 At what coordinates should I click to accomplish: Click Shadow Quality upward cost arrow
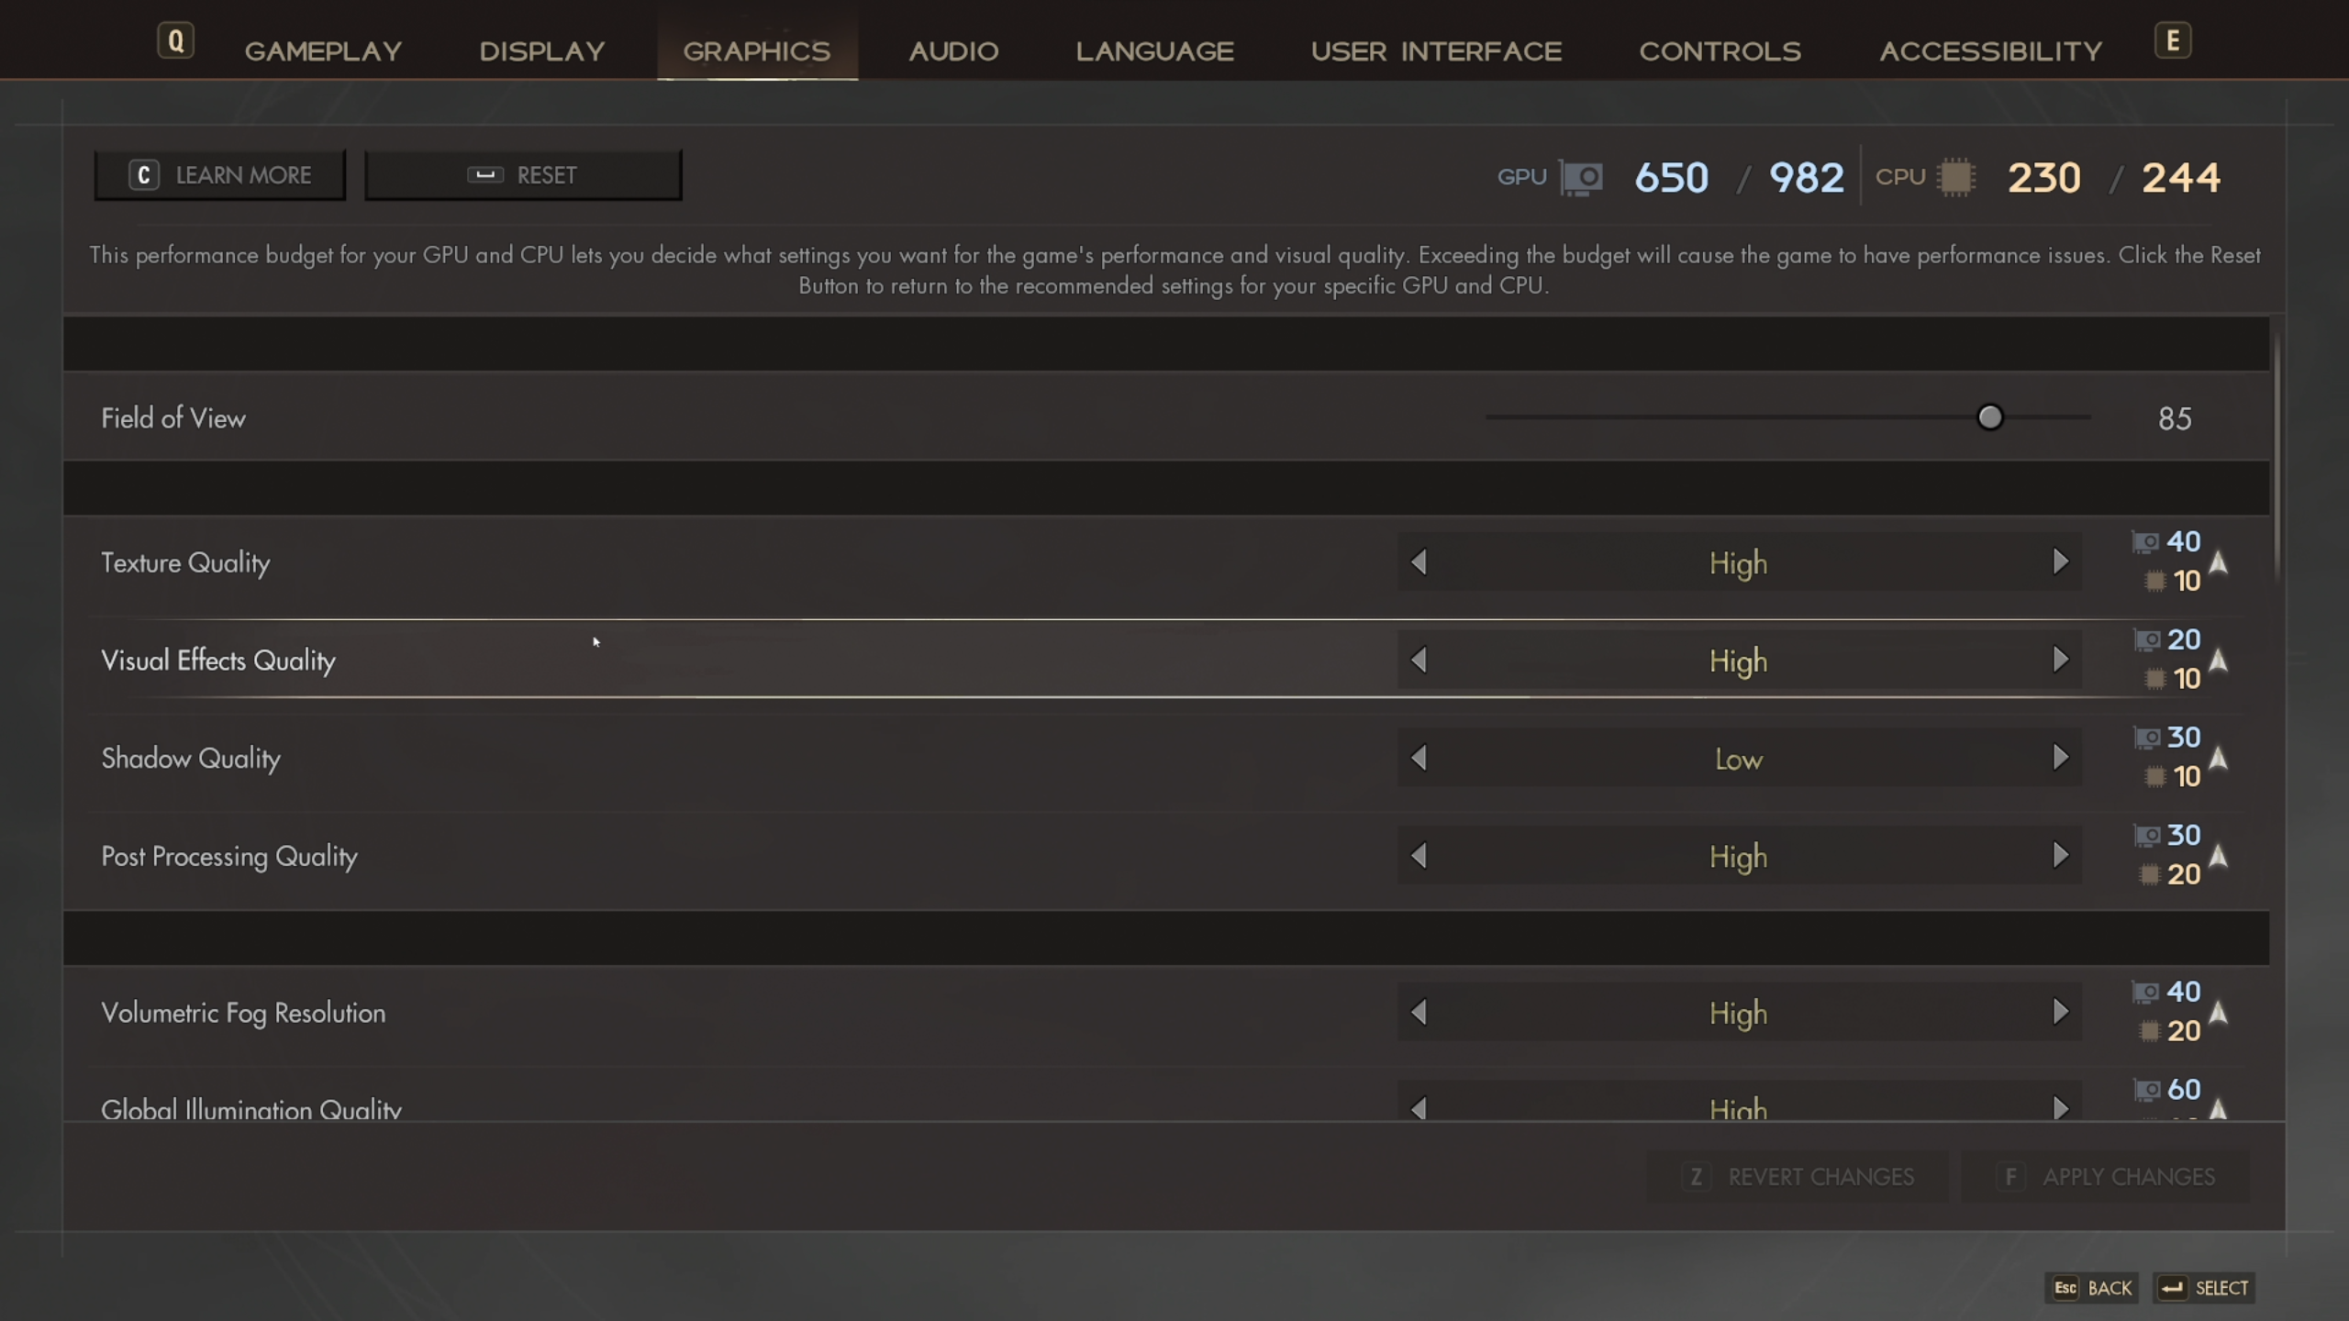2219,758
